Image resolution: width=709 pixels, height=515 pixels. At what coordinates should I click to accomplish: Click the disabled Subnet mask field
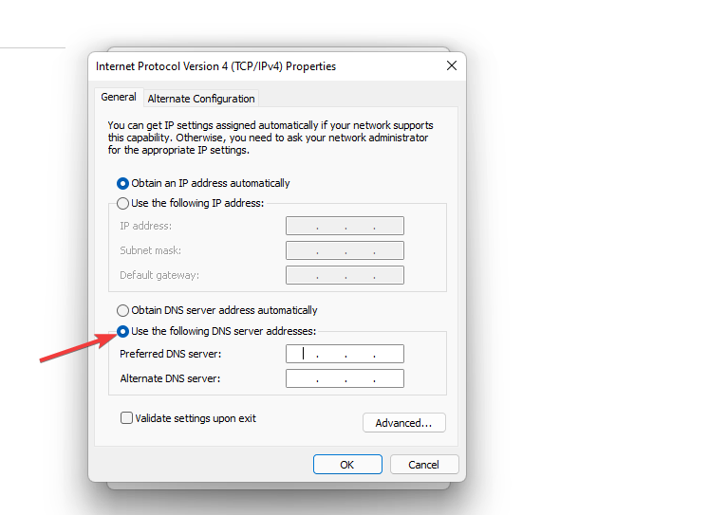(345, 250)
